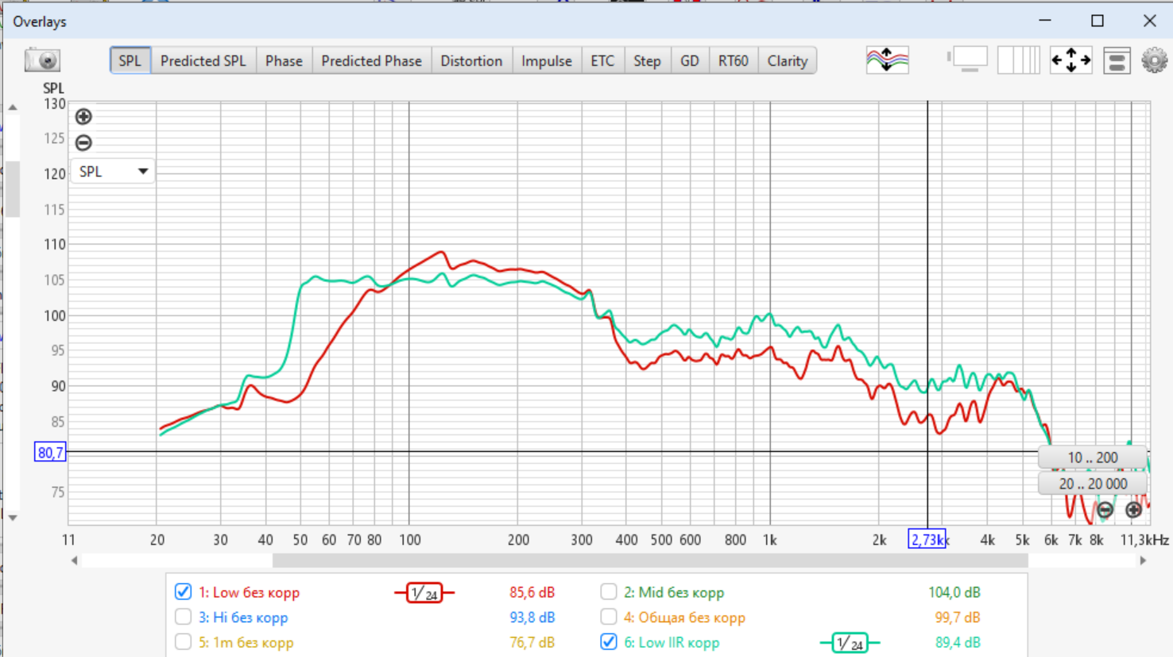The width and height of the screenshot is (1173, 657).
Task: Open the controls panel icon
Action: 1116,60
